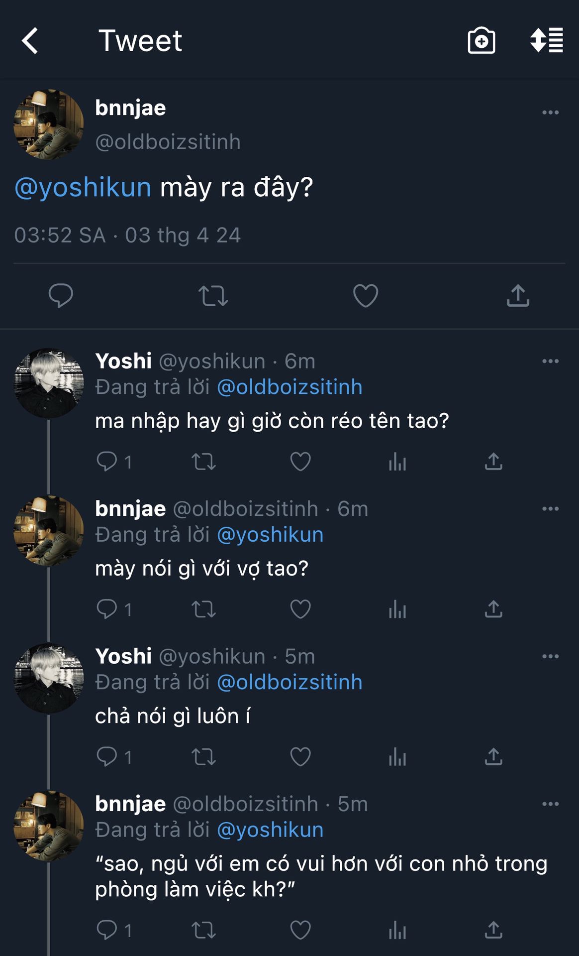579x956 pixels.
Task: Reply to the main bnnjae tweet
Action: click(x=61, y=295)
